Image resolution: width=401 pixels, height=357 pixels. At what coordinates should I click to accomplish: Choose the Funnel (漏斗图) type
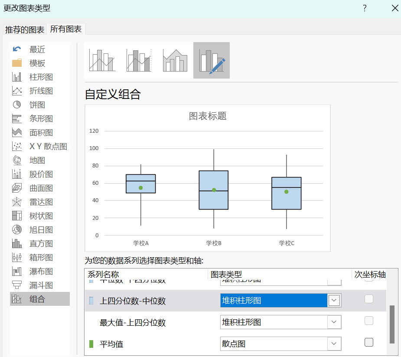point(40,285)
